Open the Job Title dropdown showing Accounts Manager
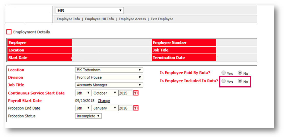Image resolution: width=285 pixels, height=139 pixels. (x=109, y=85)
